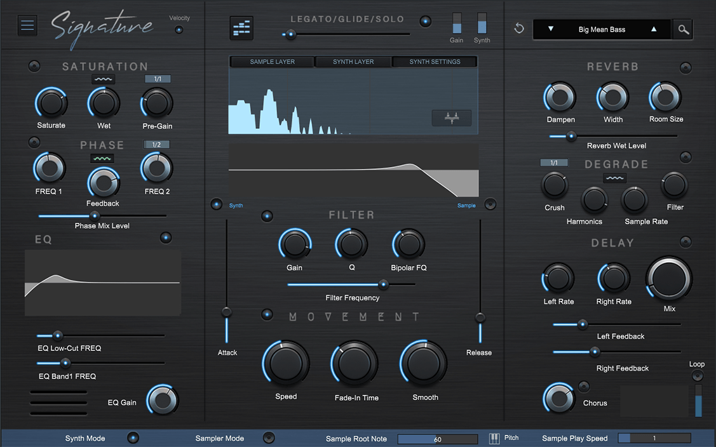Viewport: 716px width, 447px height.
Task: Toggle the Synth filter routing button
Action: click(x=217, y=204)
